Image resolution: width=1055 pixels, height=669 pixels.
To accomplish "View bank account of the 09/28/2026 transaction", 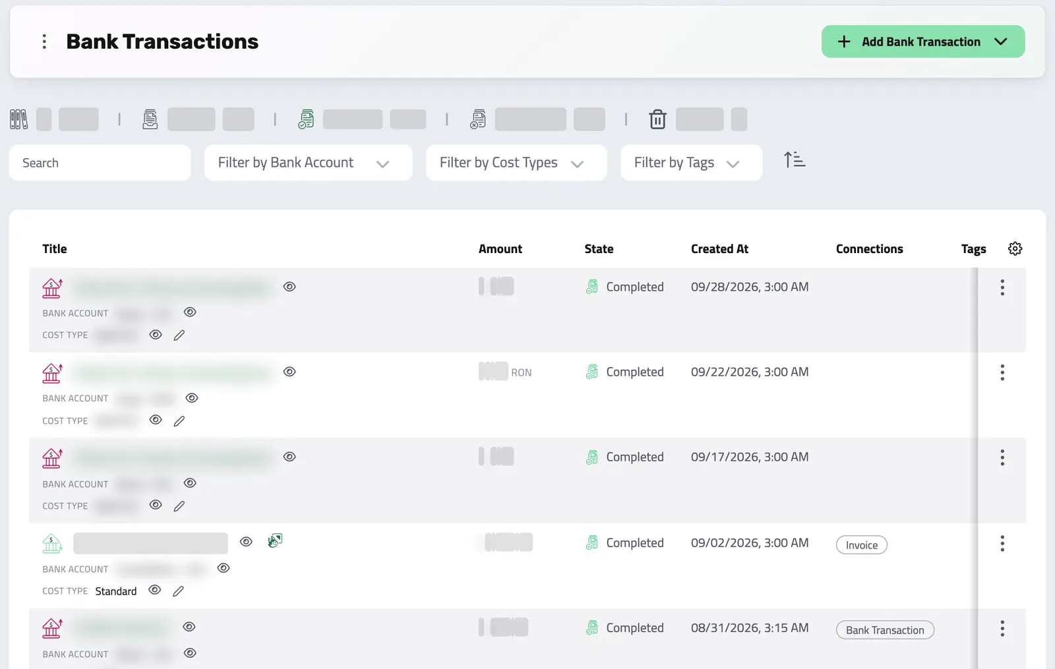I will [190, 312].
